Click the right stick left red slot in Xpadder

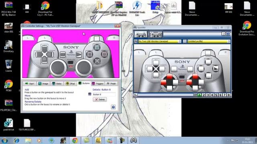pos(189,82)
